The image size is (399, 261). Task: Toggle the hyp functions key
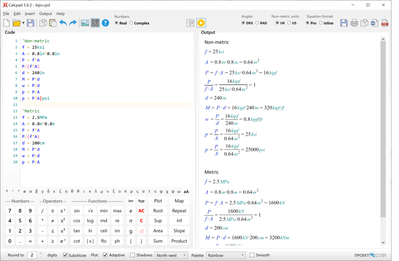coord(141,201)
